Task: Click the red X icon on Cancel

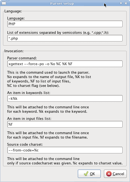Action: click(x=109, y=174)
